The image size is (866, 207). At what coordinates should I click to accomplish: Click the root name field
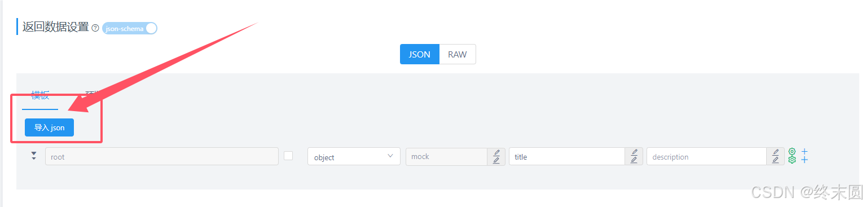162,156
